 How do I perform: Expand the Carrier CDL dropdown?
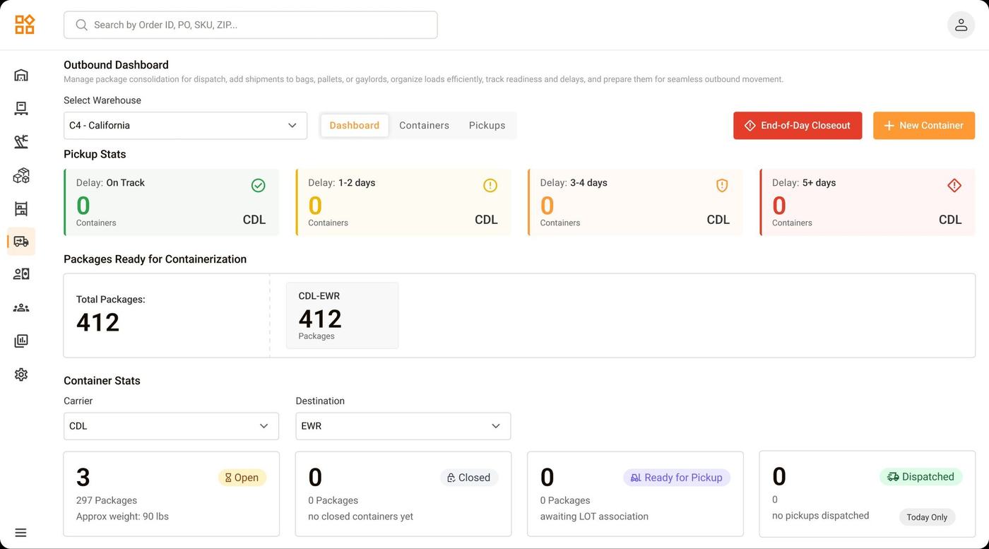pos(171,426)
